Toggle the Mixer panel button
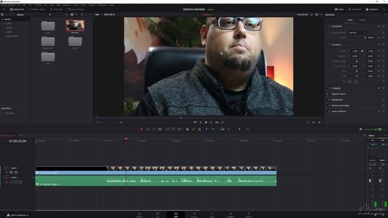The image size is (388, 218). pos(339,9)
